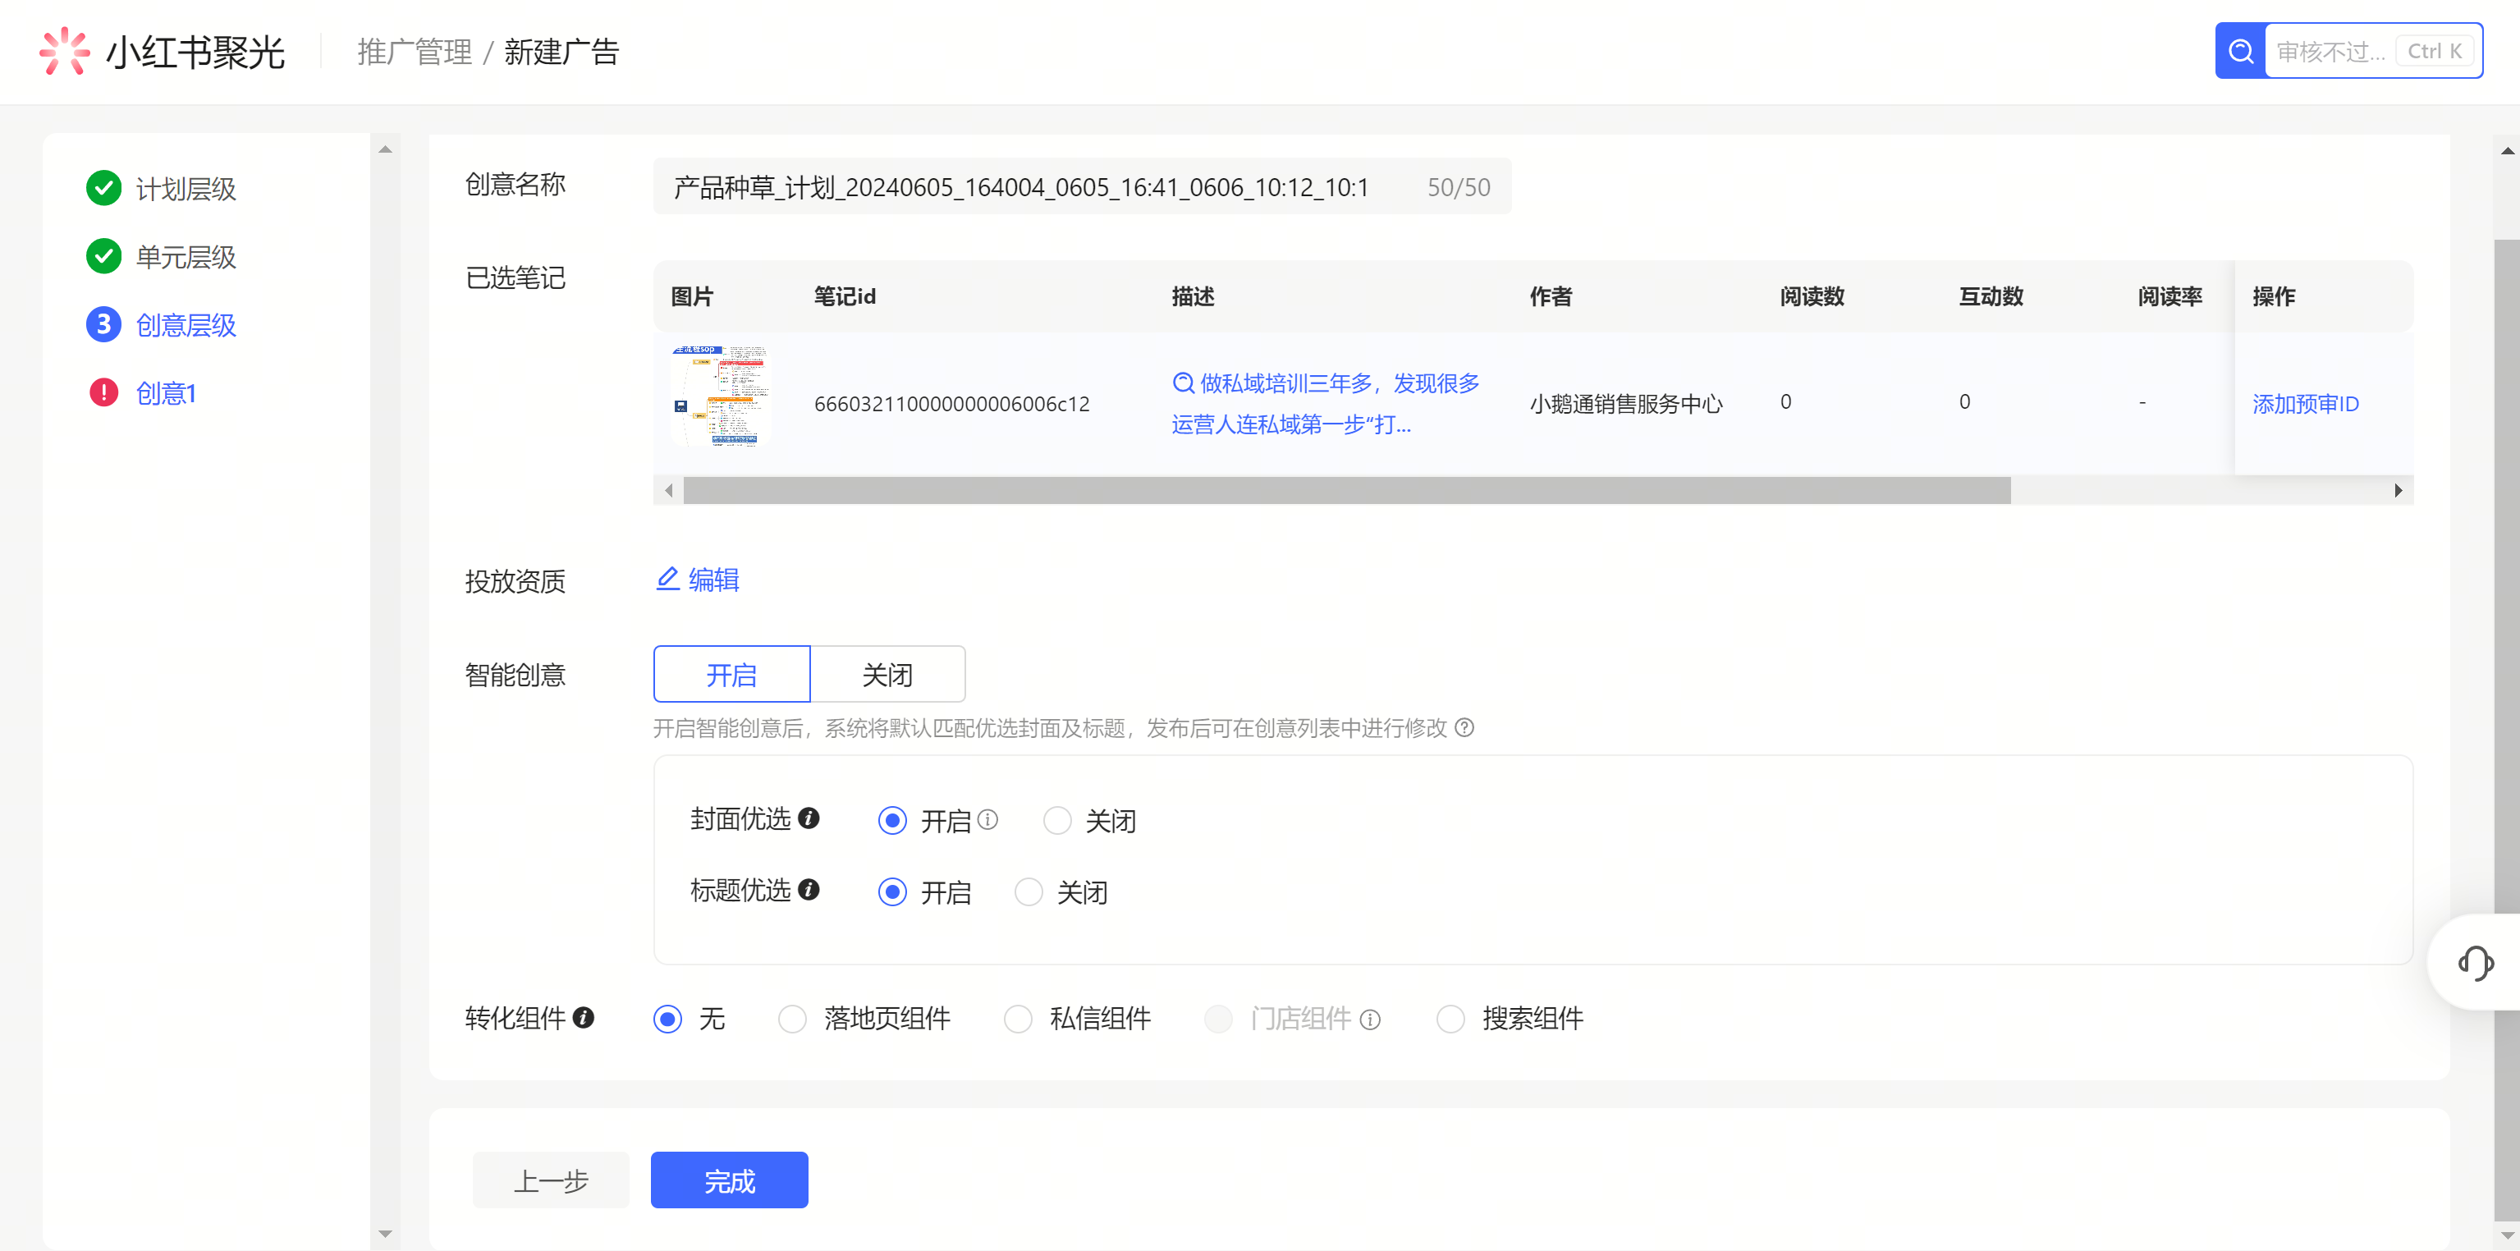Click author 小鹅通销售服务中心
Image resolution: width=2520 pixels, height=1251 pixels.
pos(1626,403)
